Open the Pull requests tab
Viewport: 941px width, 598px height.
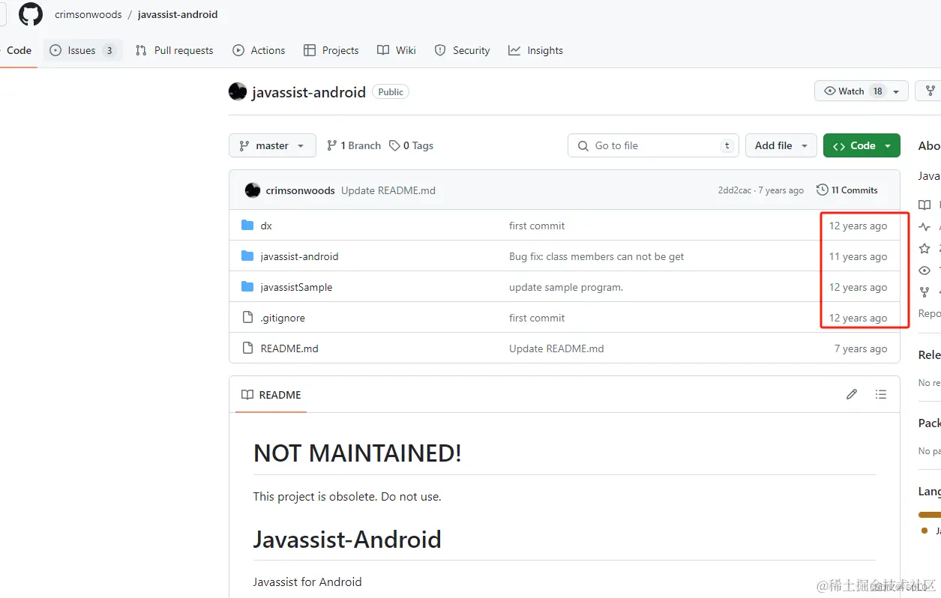pyautogui.click(x=174, y=50)
